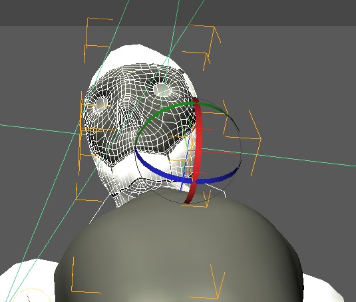Click the small orange V bracket below the gizmo
The width and height of the screenshot is (356, 302).
click(x=197, y=200)
